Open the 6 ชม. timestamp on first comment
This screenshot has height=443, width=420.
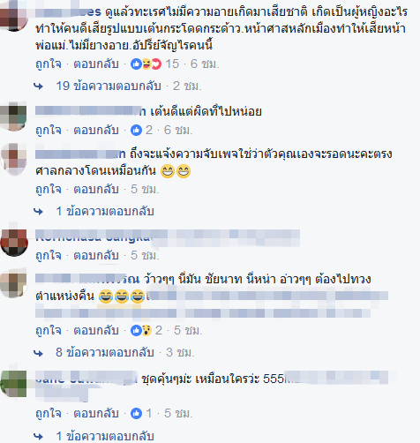(x=205, y=64)
